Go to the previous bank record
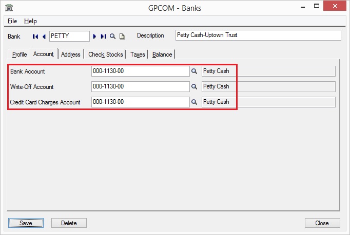The image size is (350, 235). pyautogui.click(x=44, y=37)
